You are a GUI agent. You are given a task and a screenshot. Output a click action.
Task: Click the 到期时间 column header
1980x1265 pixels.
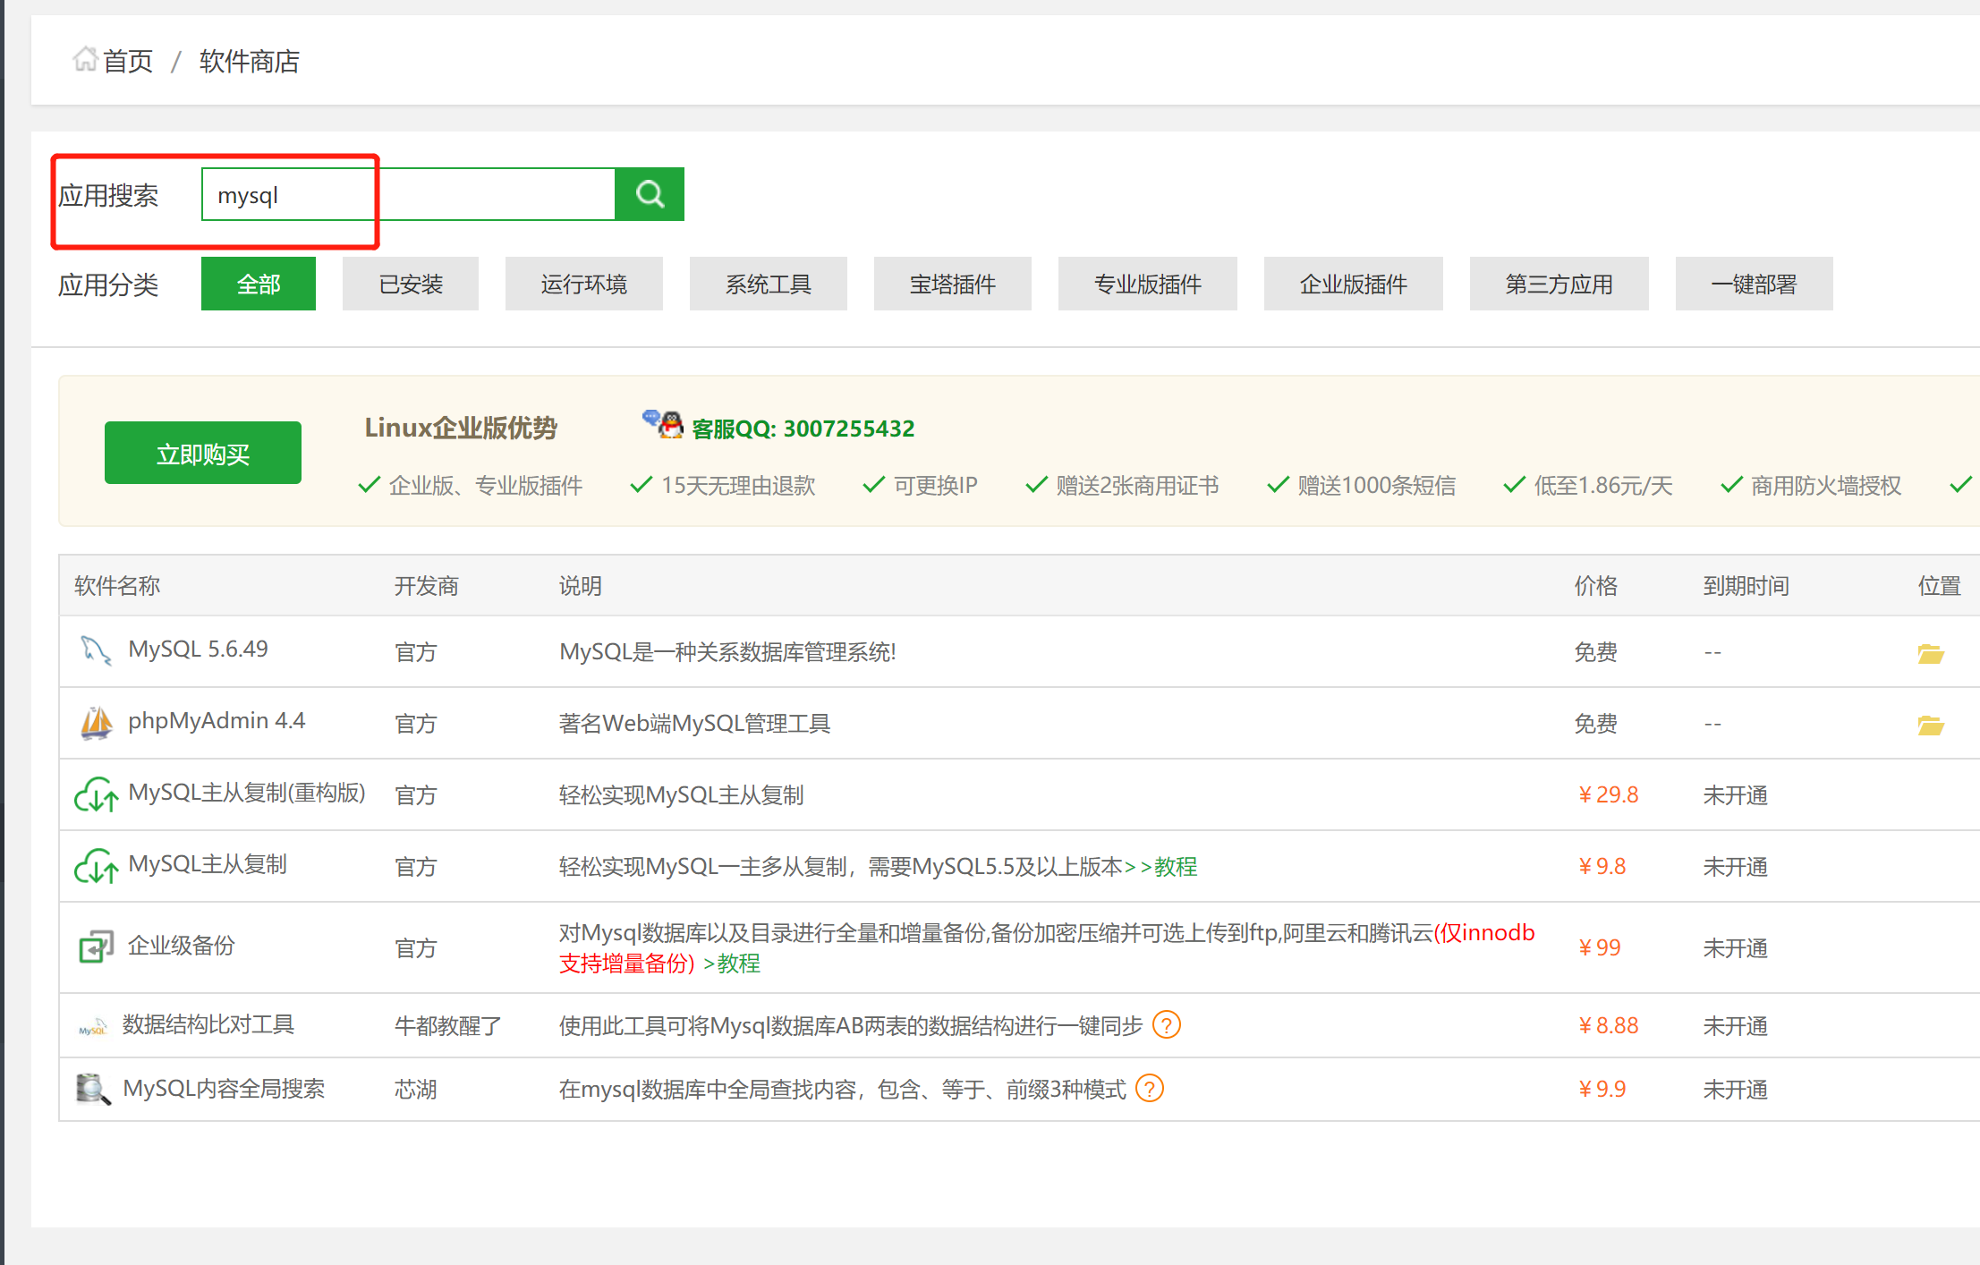[x=1746, y=586]
